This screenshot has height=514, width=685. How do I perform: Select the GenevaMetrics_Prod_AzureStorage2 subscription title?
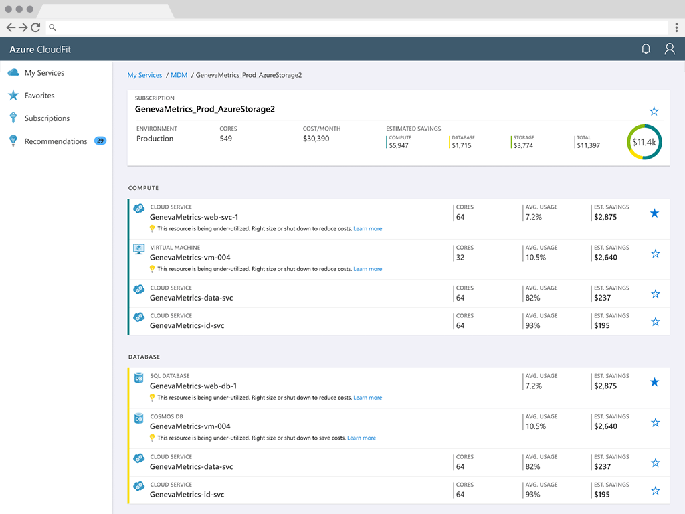coord(205,109)
